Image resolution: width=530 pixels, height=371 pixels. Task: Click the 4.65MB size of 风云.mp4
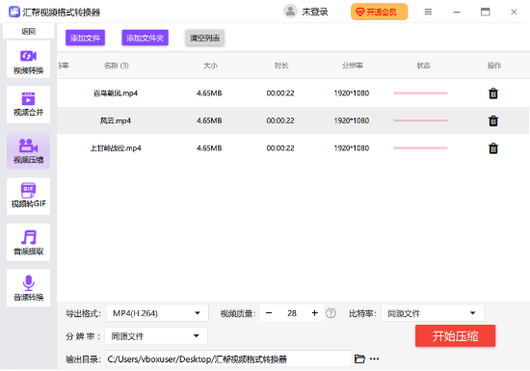click(209, 120)
